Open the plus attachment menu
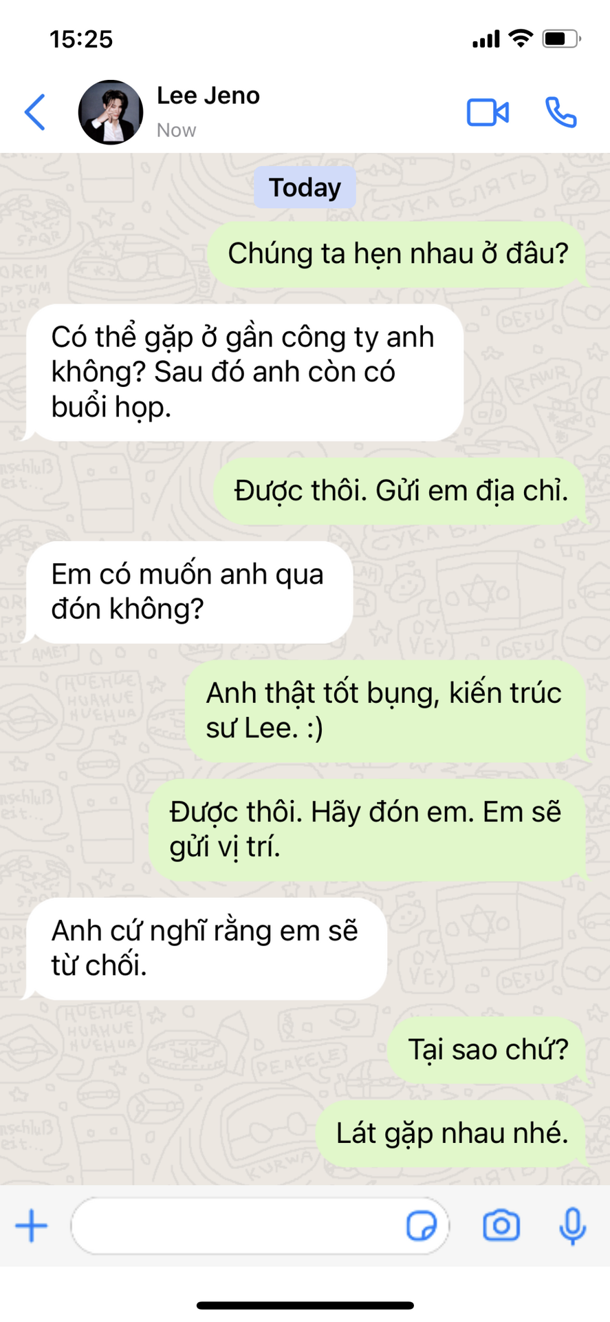The width and height of the screenshot is (610, 1322). (32, 1226)
